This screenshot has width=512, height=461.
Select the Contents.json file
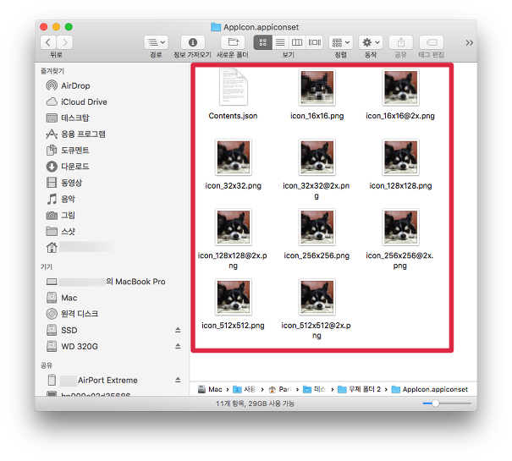pyautogui.click(x=233, y=87)
